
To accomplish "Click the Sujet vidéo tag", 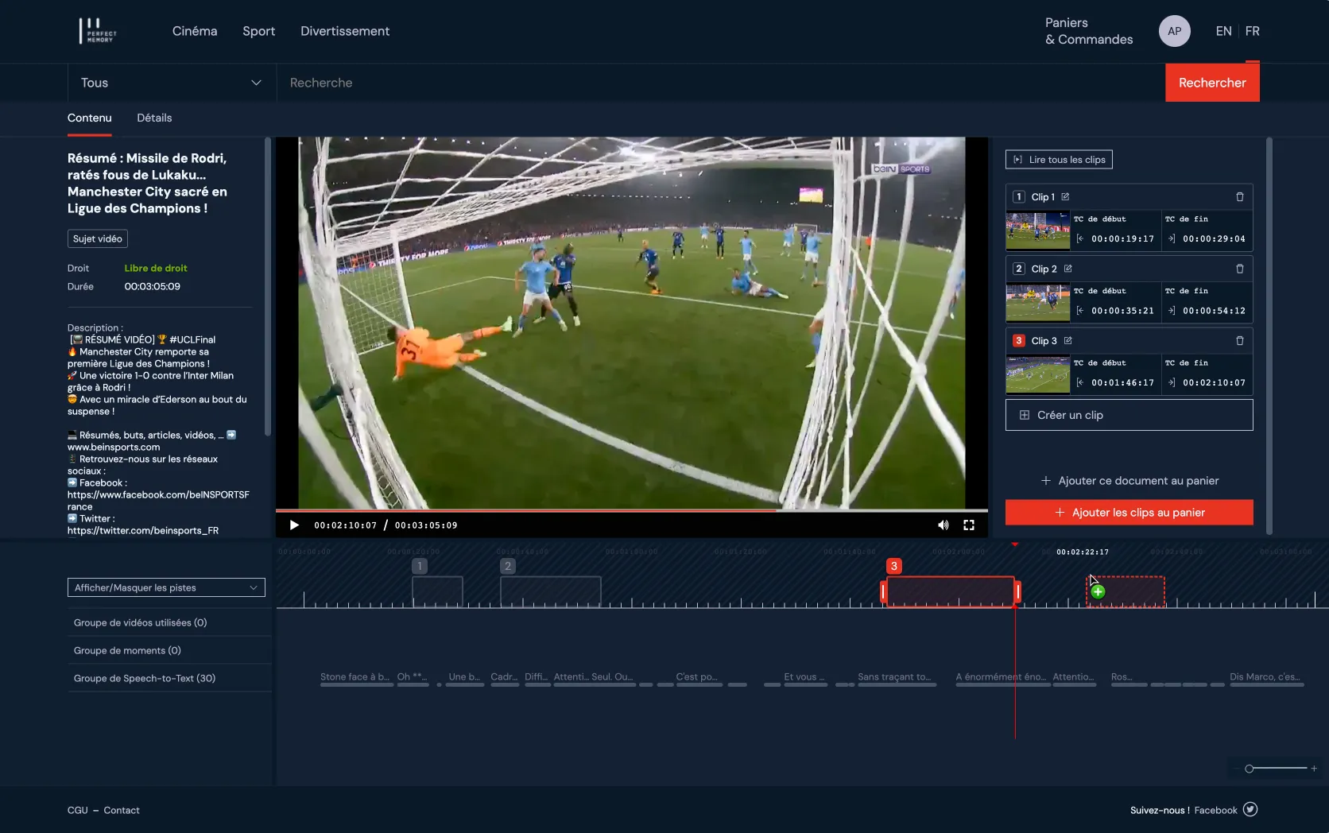I will (98, 238).
